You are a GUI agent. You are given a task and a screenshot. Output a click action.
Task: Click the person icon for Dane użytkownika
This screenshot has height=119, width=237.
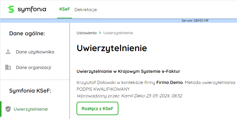pos(8,52)
